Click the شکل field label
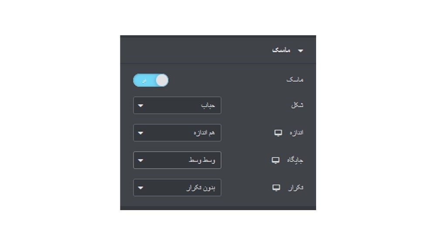This screenshot has height=245, width=436. tap(297, 105)
